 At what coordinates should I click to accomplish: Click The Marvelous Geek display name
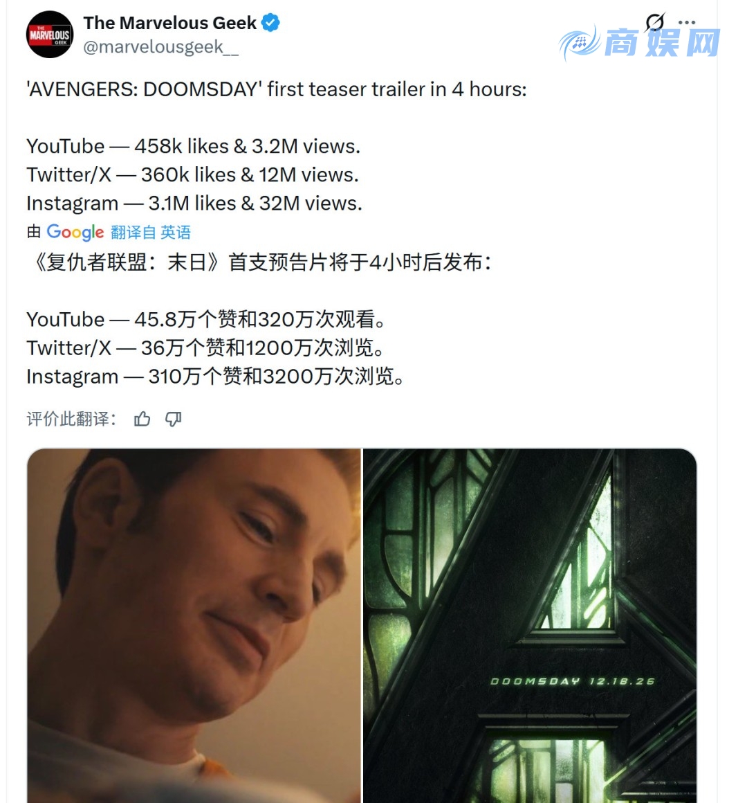170,23
